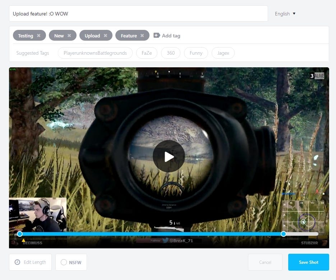Click the Save Shot button
336x280 pixels.
pos(309,262)
